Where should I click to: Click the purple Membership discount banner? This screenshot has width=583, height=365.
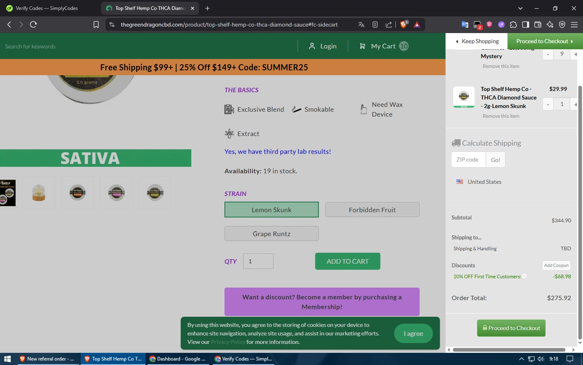pyautogui.click(x=322, y=302)
